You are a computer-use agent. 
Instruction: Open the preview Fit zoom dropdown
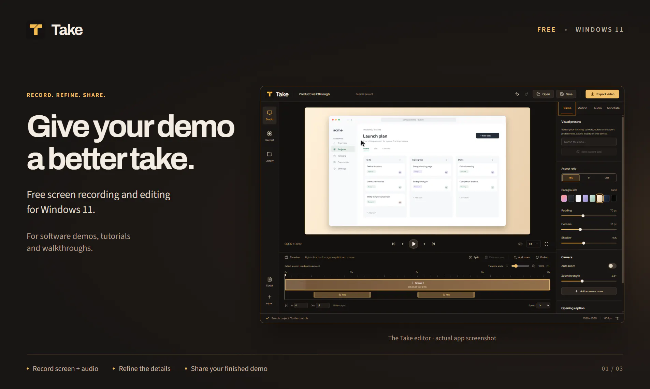tap(533, 244)
